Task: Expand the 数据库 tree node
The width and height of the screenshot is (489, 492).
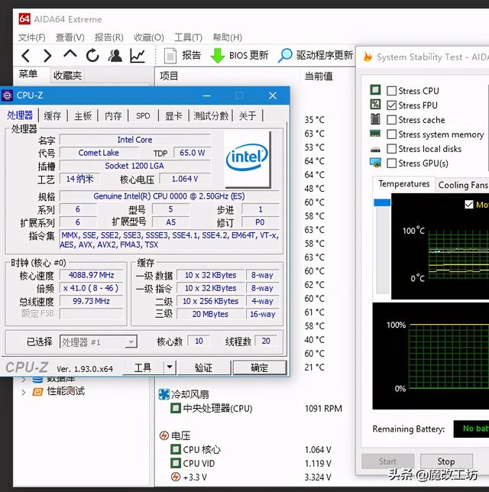Action: tap(23, 380)
